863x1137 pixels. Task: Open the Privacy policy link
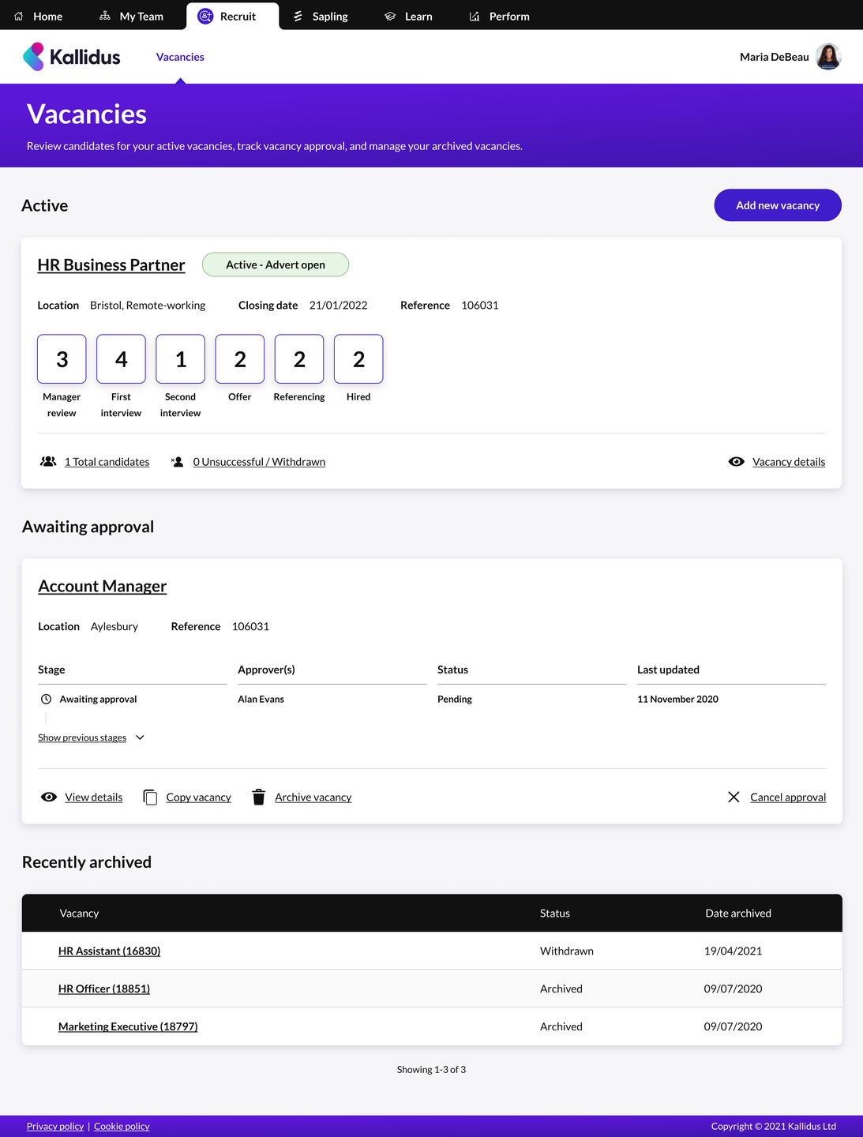pyautogui.click(x=55, y=1127)
